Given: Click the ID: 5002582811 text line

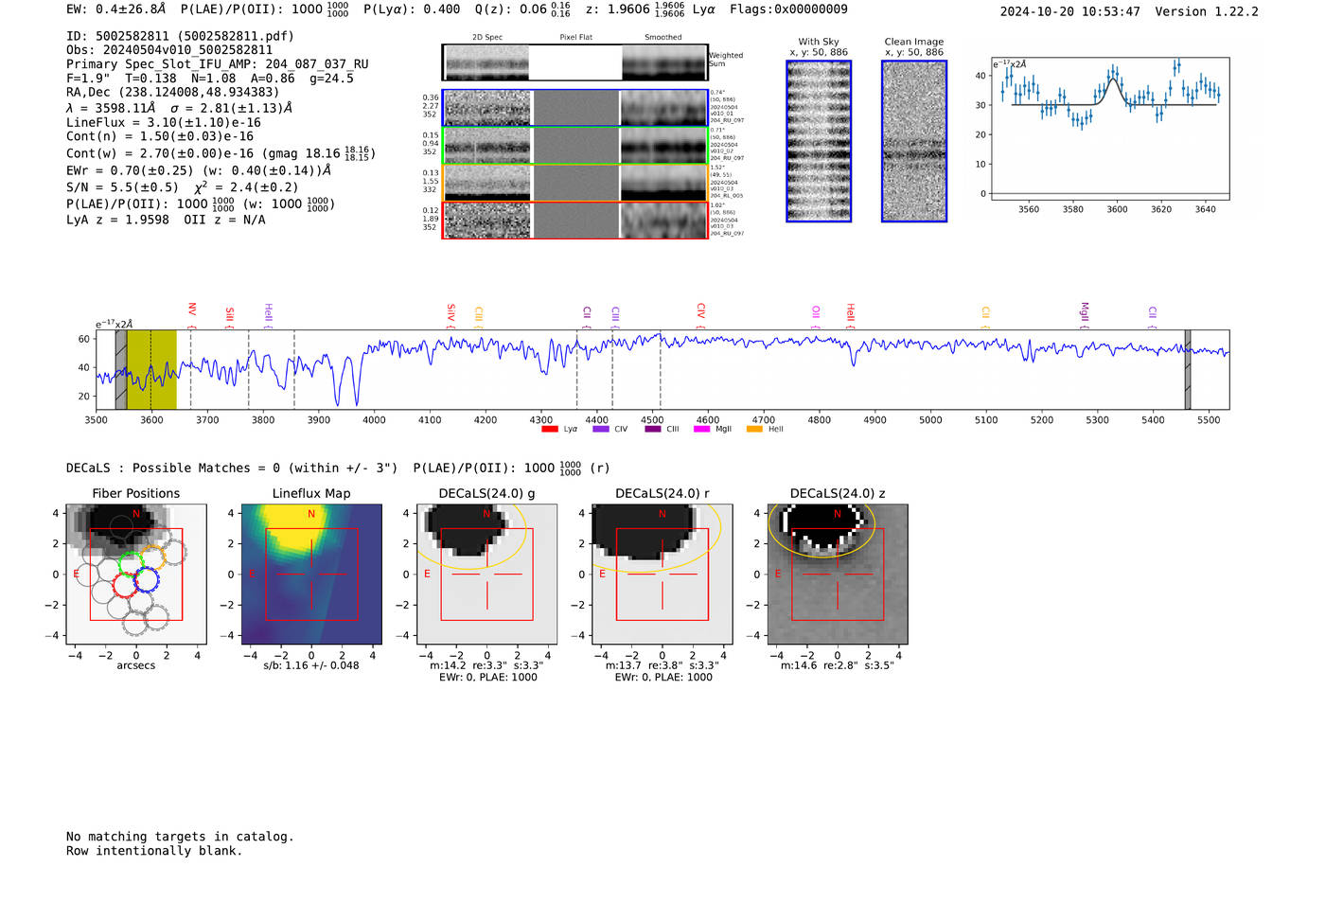Looking at the screenshot, I should (x=180, y=36).
